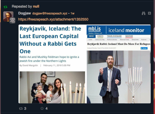Open the 1w timestamp permalink
This screenshot has width=155, height=114.
[x=72, y=13]
